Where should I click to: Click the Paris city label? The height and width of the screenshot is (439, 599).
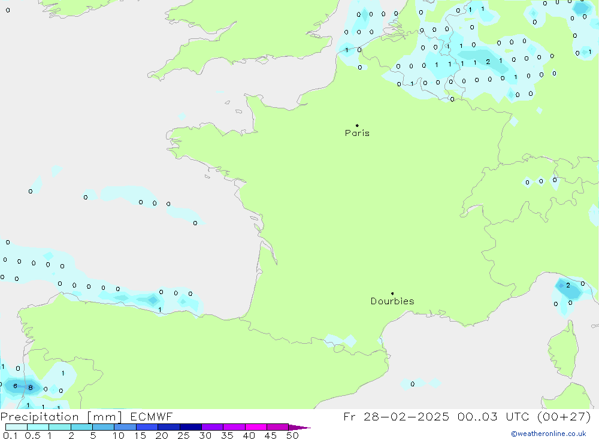(357, 133)
